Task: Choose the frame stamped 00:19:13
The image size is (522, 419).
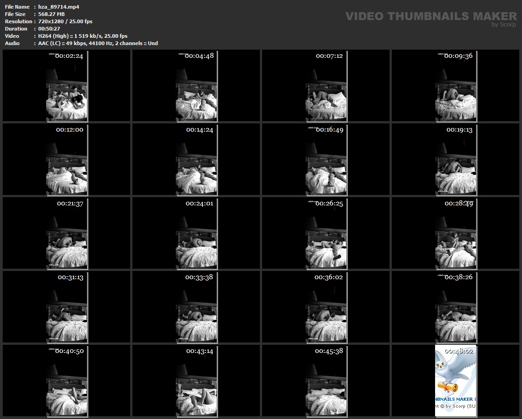Action: point(456,160)
